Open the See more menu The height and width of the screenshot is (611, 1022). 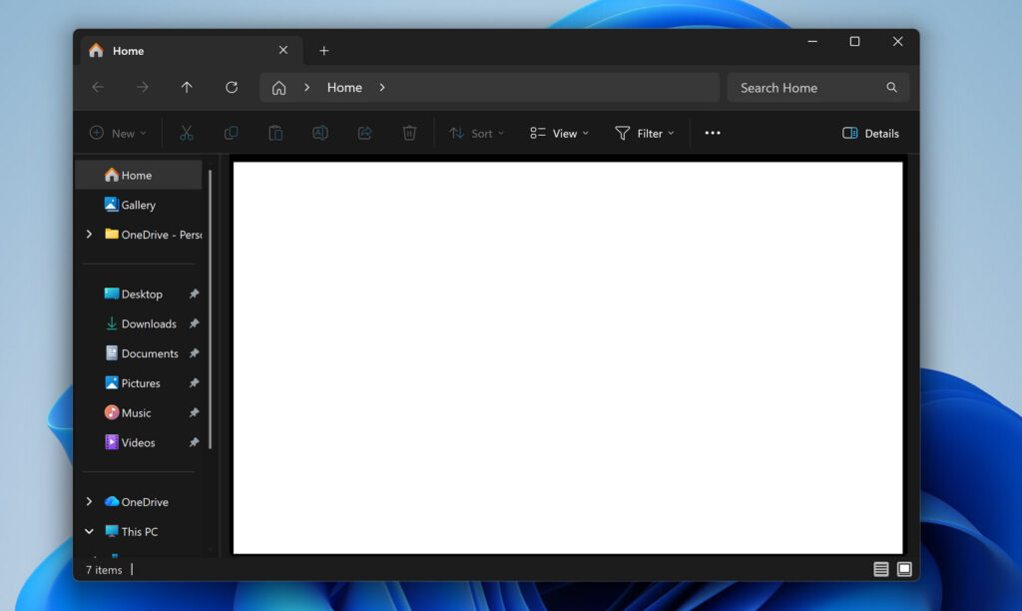[x=712, y=132]
